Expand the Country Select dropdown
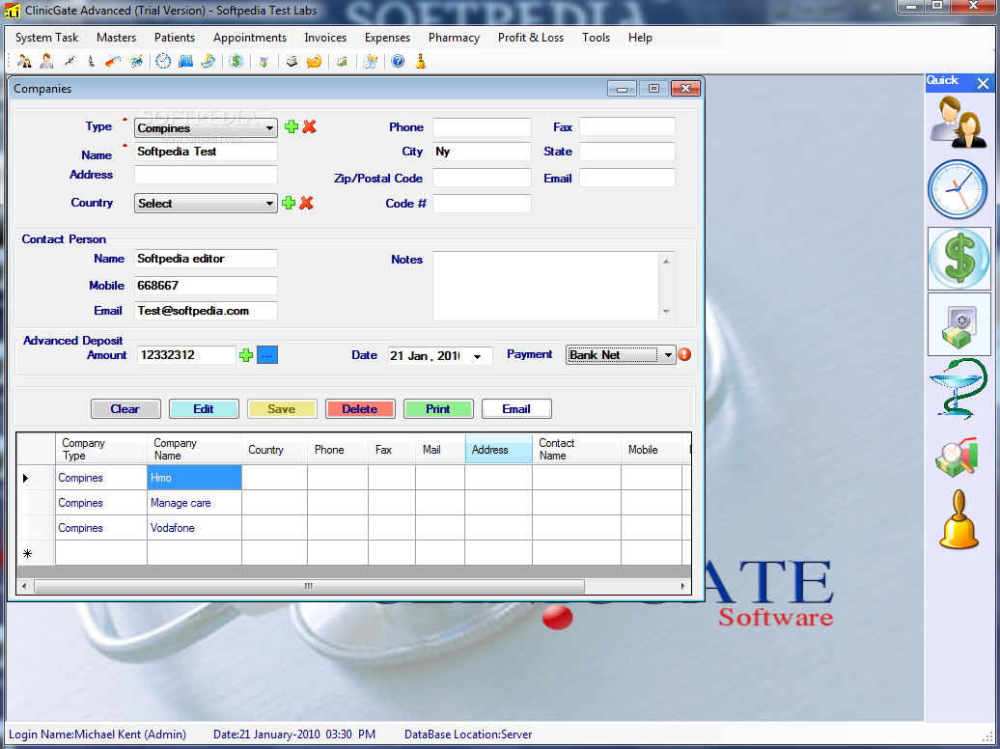Viewport: 1000px width, 749px height. click(206, 203)
